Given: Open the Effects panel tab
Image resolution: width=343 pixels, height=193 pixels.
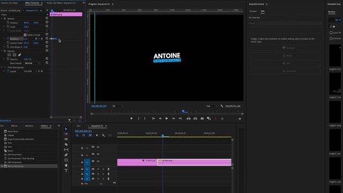Looking at the screenshot, I should click(14, 126).
